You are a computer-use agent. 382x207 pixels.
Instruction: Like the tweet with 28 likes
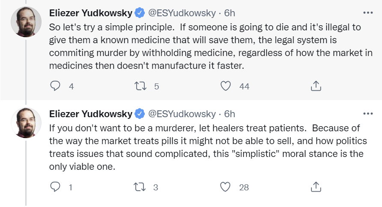pyautogui.click(x=226, y=187)
